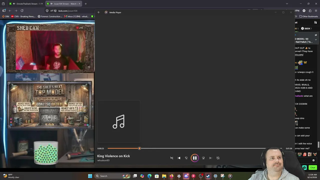The height and width of the screenshot is (180, 320).
Task: Open Settings gear on the taskbar
Action: [215, 176]
